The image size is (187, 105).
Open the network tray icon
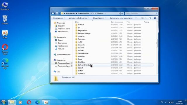tap(169, 102)
